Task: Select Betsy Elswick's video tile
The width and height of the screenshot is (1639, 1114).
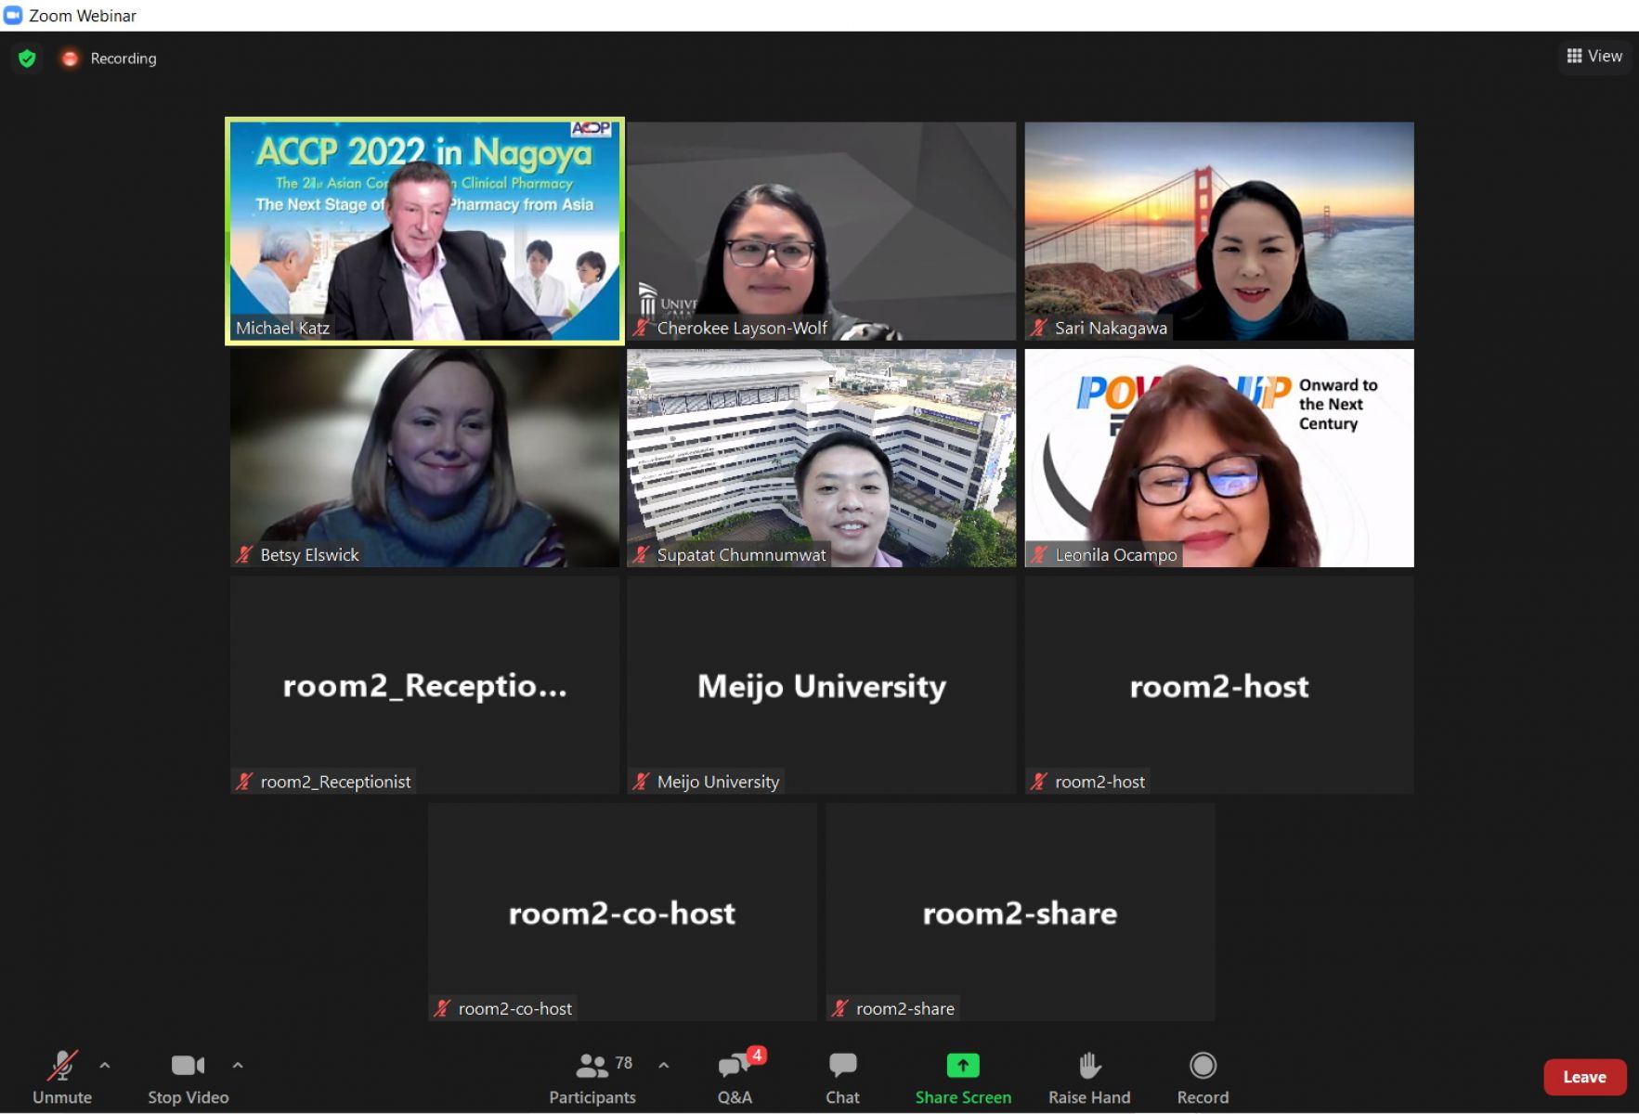Action: coord(424,458)
